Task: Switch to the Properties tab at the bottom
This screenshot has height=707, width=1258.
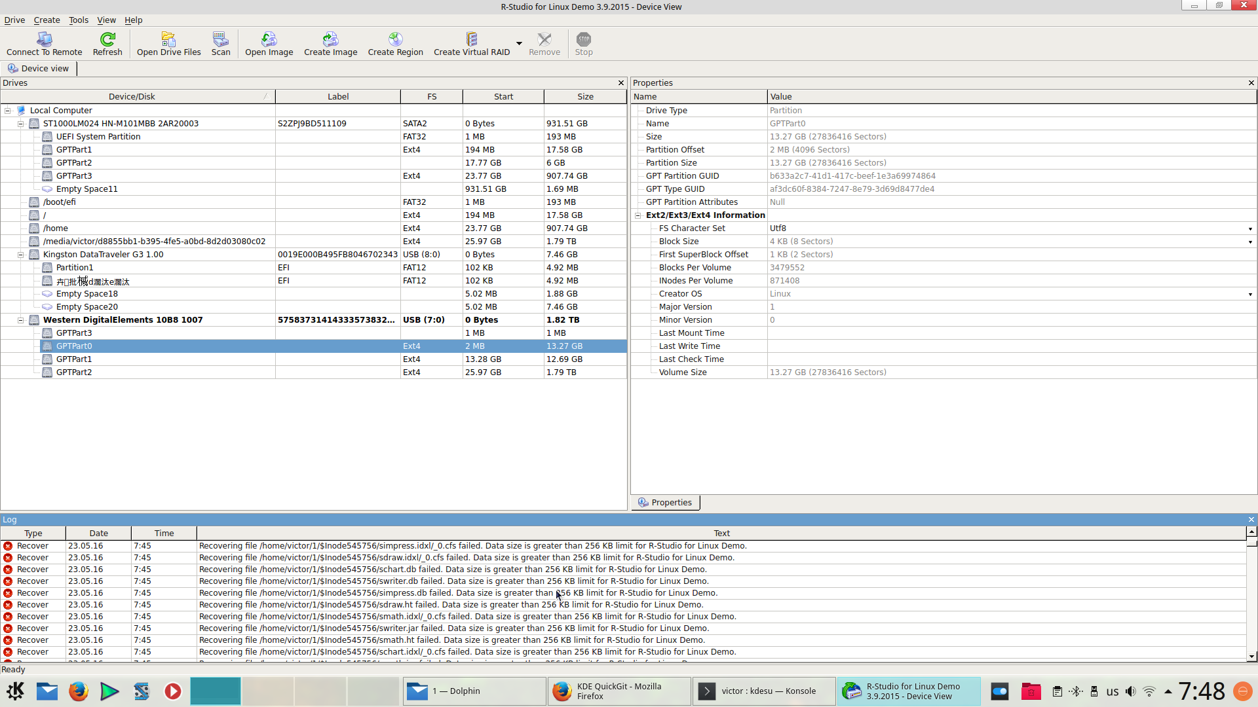Action: (665, 503)
